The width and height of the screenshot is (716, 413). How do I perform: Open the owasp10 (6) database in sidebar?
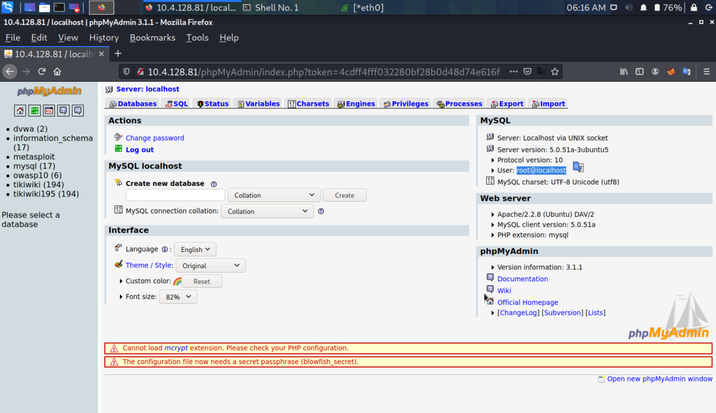[x=38, y=175]
